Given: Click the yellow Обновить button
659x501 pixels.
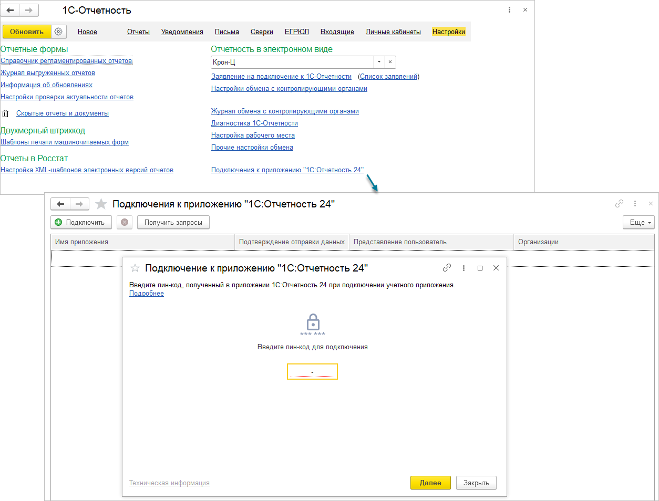Looking at the screenshot, I should point(27,32).
